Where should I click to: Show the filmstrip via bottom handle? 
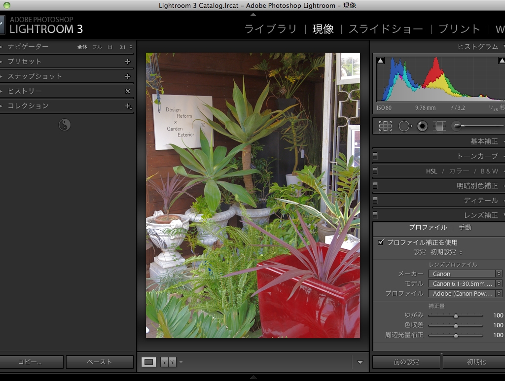coord(253,378)
